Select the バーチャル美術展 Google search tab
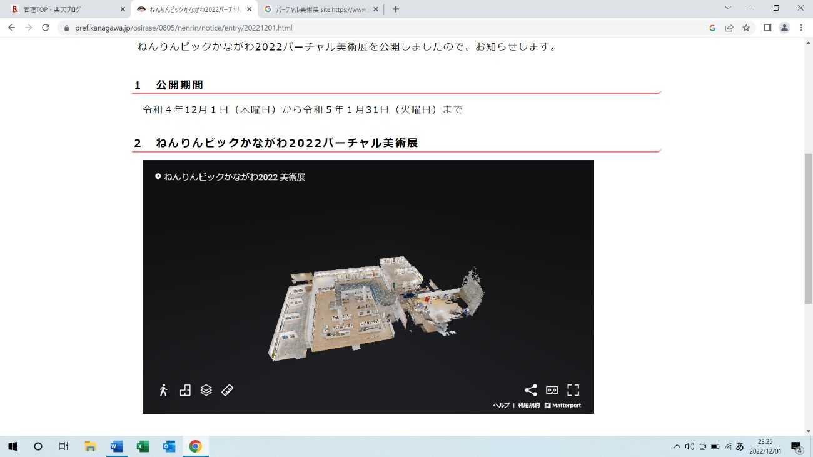813x457 pixels. point(319,9)
